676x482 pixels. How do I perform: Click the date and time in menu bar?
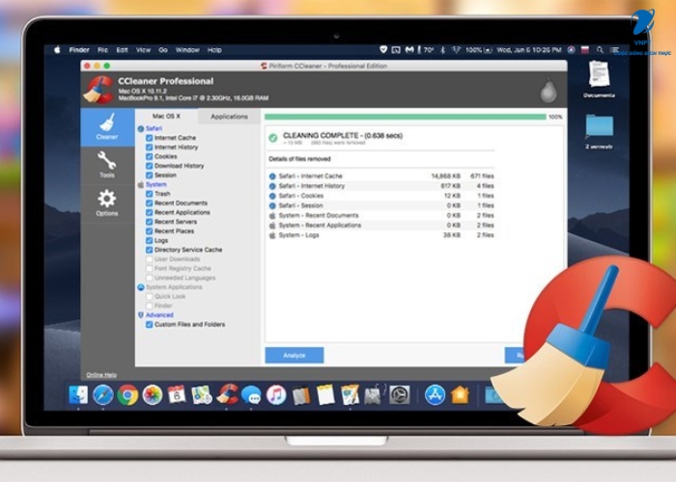point(529,50)
